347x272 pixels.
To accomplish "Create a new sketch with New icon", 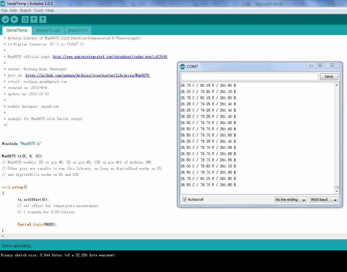I will pos(25,20).
